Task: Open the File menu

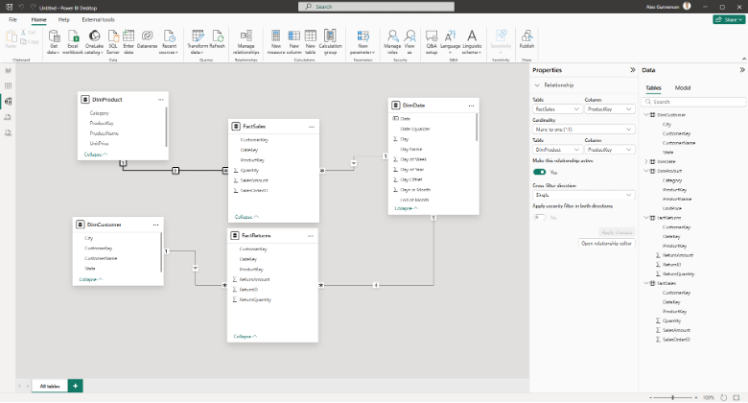Action: pyautogui.click(x=12, y=19)
